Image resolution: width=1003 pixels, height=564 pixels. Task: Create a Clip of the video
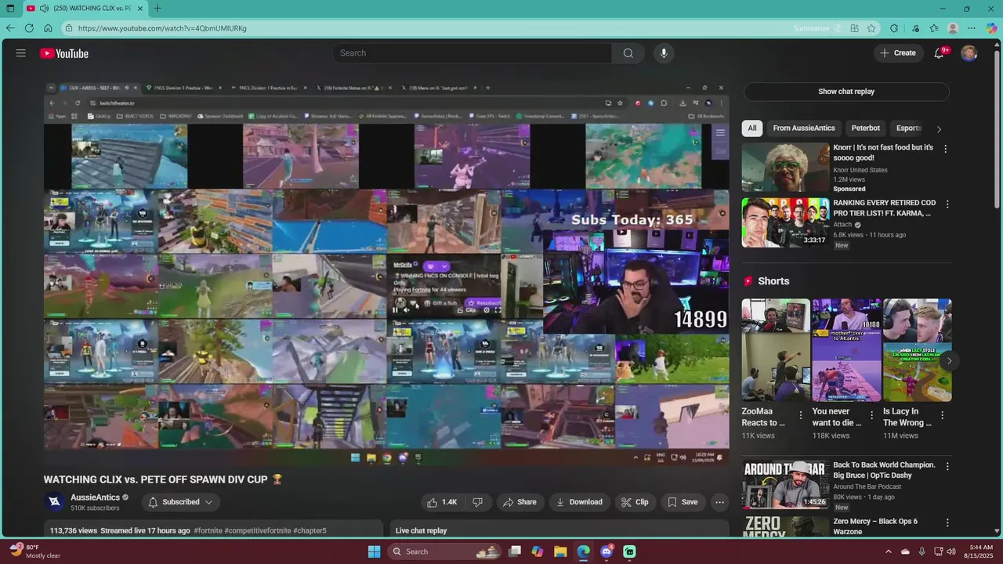tap(635, 502)
